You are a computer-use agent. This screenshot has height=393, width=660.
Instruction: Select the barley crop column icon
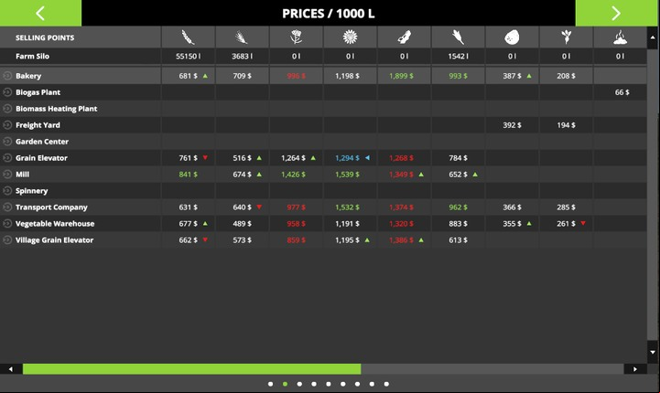tap(242, 37)
